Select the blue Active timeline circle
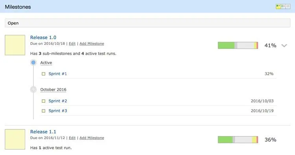Viewport: 295px width, 155px height. [x=33, y=63]
